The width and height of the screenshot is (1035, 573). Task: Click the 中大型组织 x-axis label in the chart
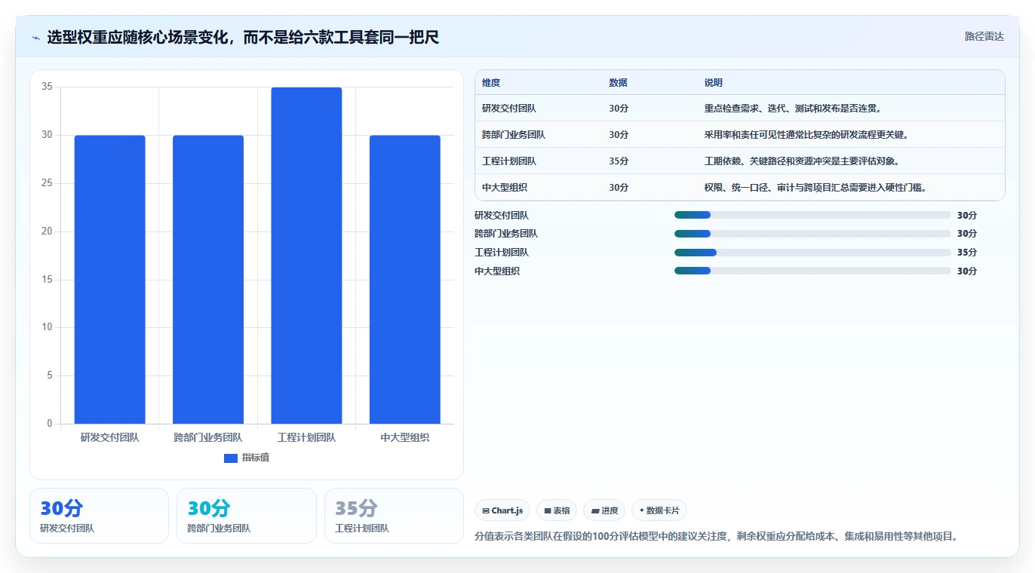(x=405, y=437)
